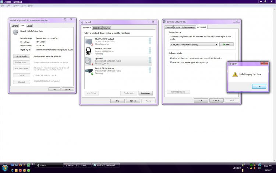Switch to Levels tab in Speakers Properties
Viewport: 276px width, 173px height.
point(177,27)
